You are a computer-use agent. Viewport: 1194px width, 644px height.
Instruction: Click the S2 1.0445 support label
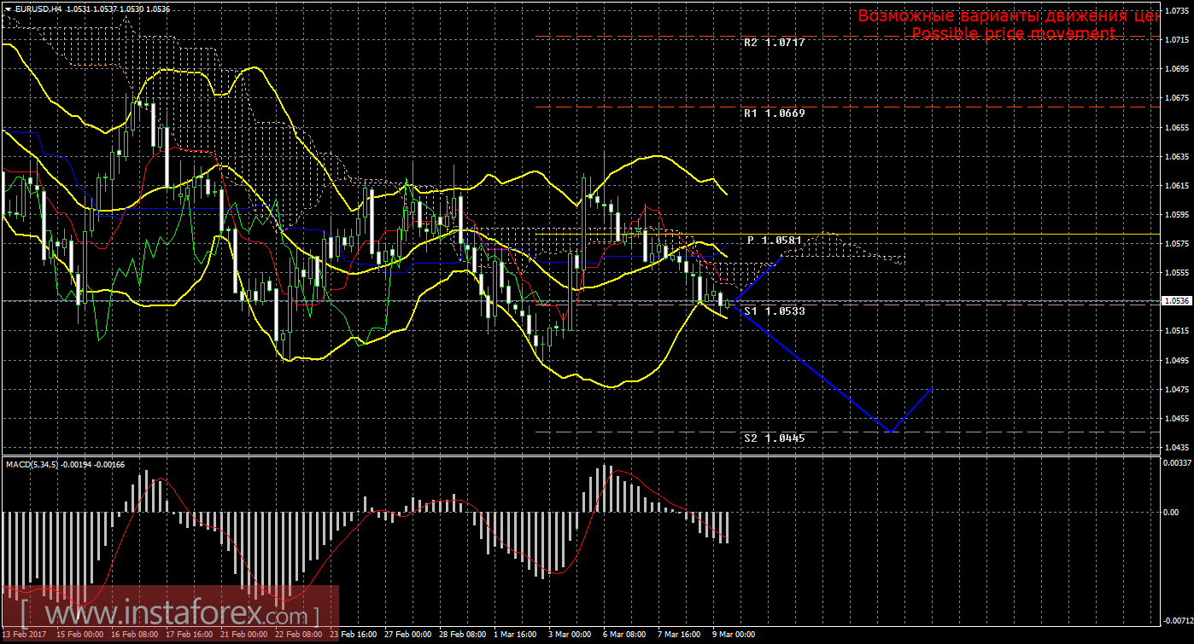tap(774, 438)
